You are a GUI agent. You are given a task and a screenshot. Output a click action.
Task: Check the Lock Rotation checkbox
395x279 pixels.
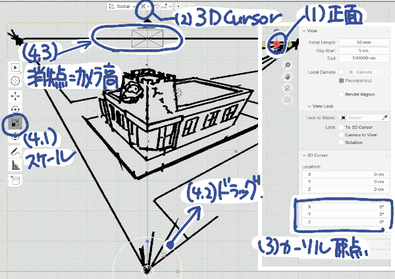(x=341, y=143)
